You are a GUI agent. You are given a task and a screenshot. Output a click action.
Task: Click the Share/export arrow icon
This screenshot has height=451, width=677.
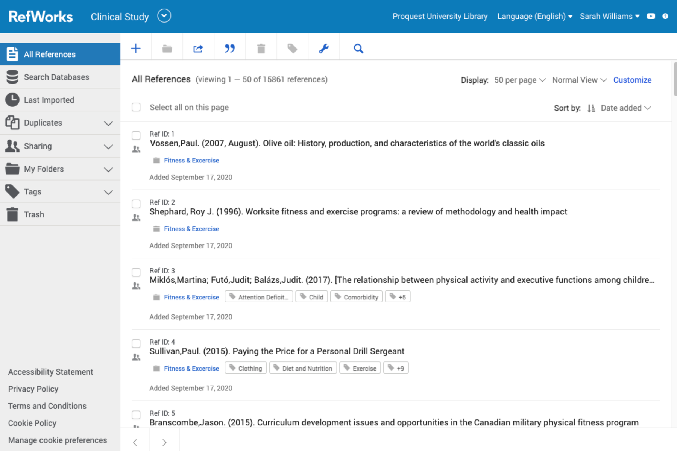(198, 49)
